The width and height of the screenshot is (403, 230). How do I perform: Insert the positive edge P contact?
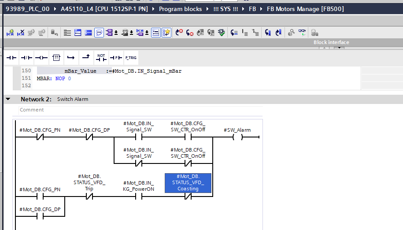[x=116, y=58]
